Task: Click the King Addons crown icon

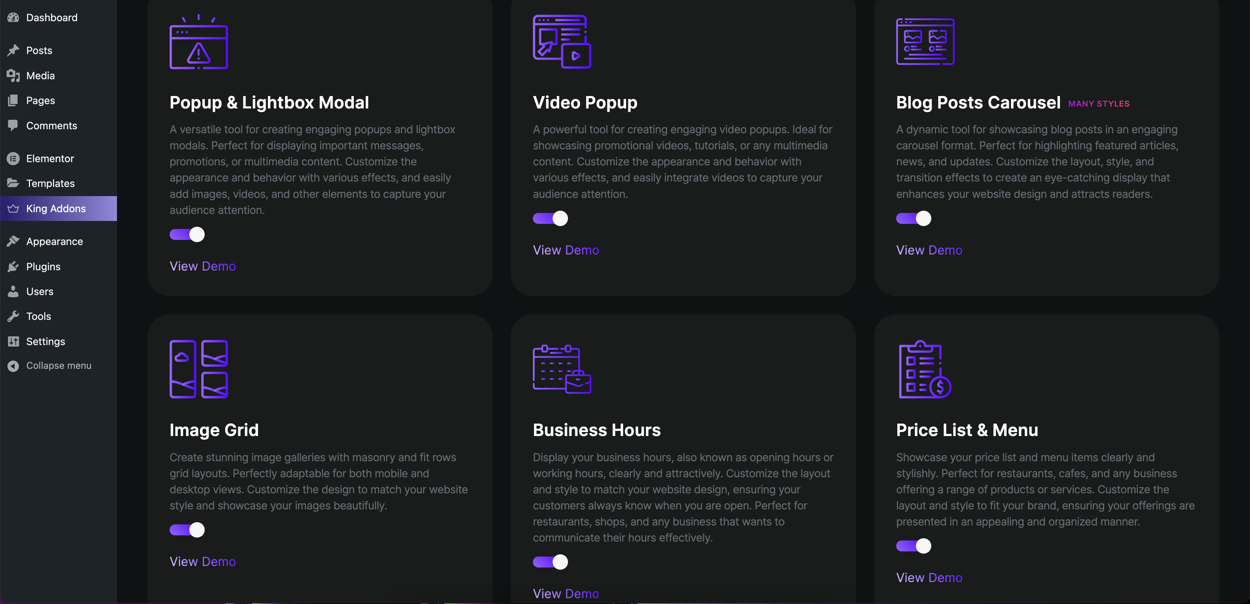Action: click(x=13, y=209)
